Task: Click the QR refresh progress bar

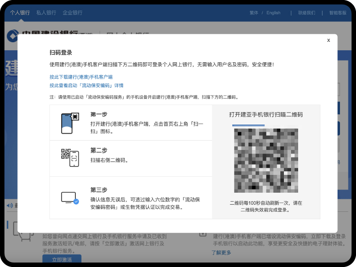Action: click(x=248, y=125)
